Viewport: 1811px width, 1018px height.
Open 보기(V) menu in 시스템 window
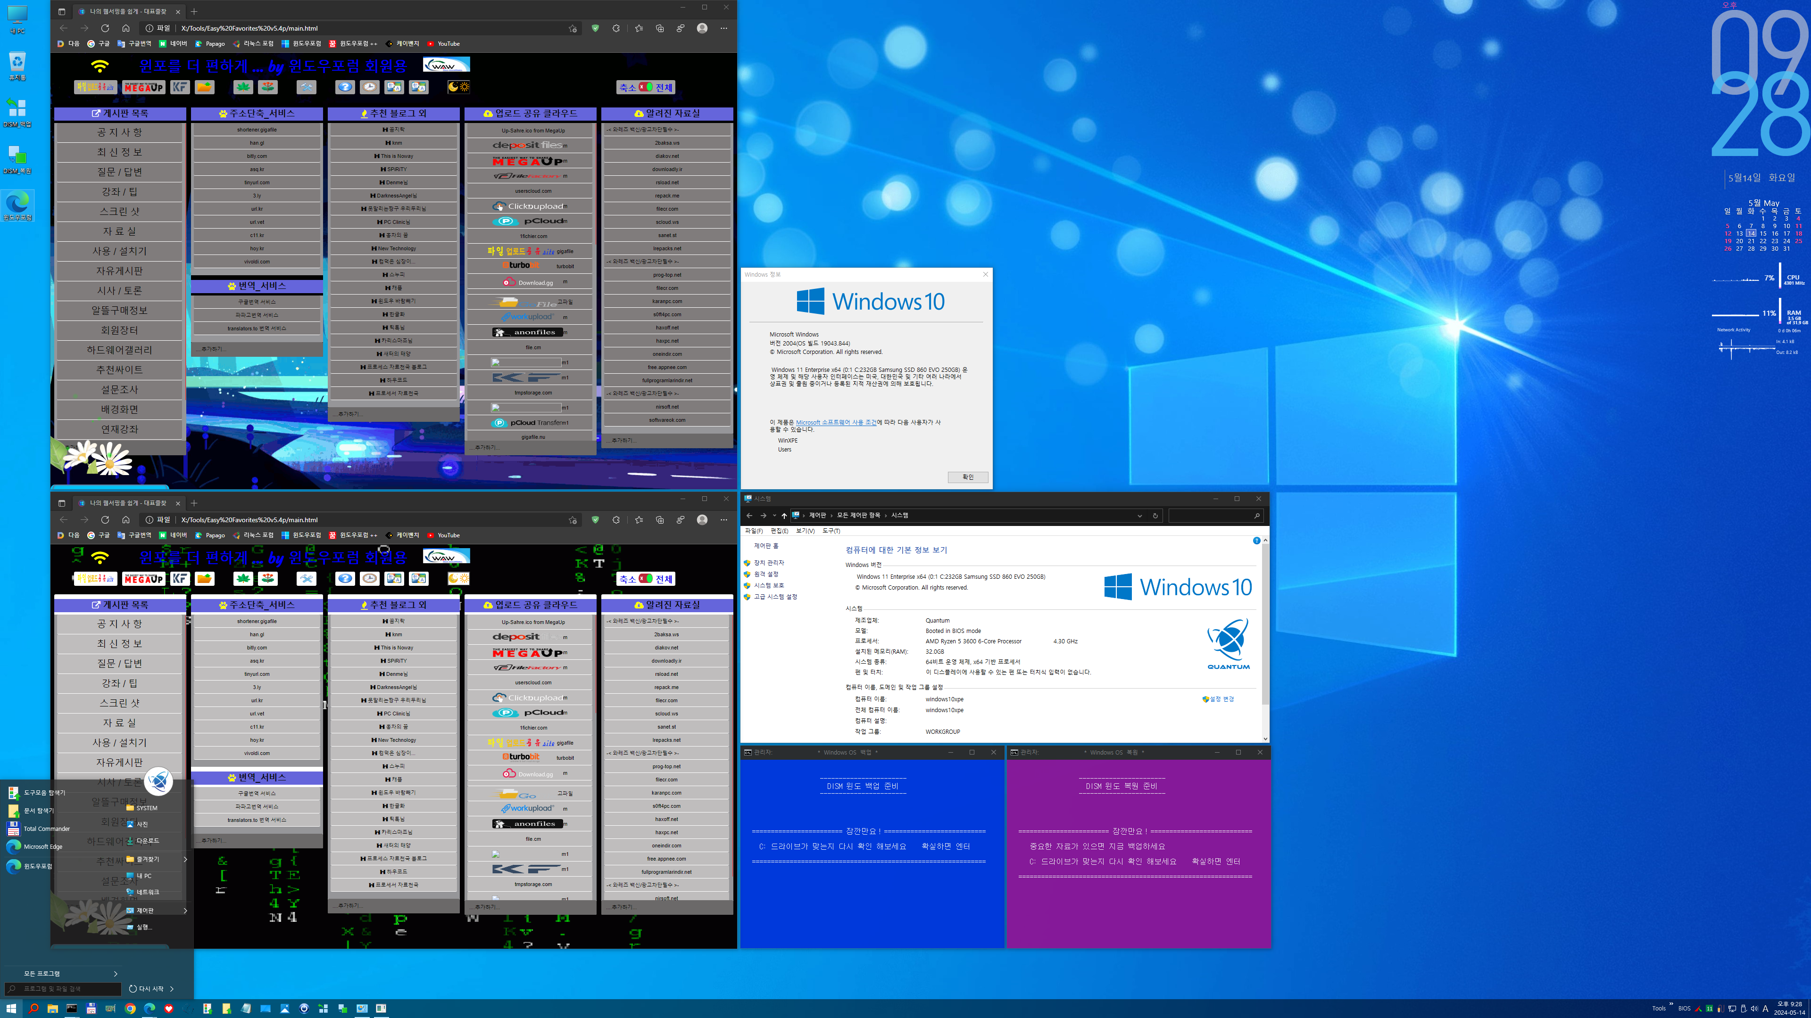[806, 531]
